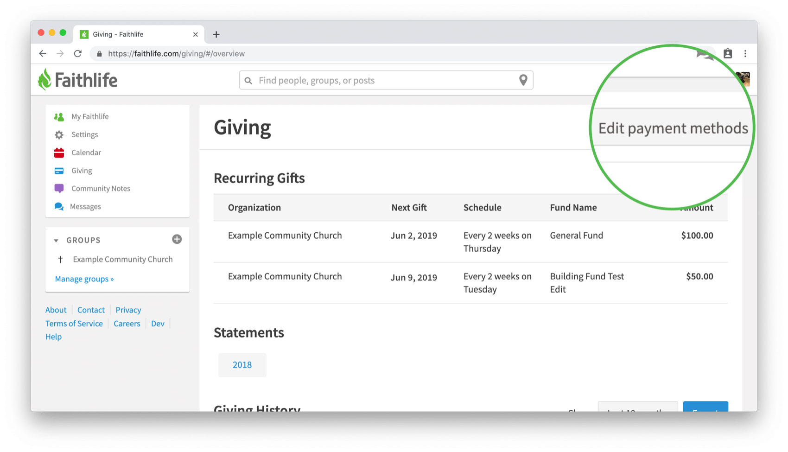Image resolution: width=788 pixels, height=452 pixels.
Task: Select the General Fund gift row organization
Action: 285,236
